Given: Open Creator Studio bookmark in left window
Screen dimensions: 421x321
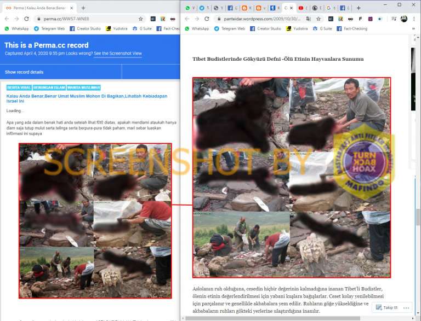Looking at the screenshot, I should pyautogui.click(x=86, y=28).
